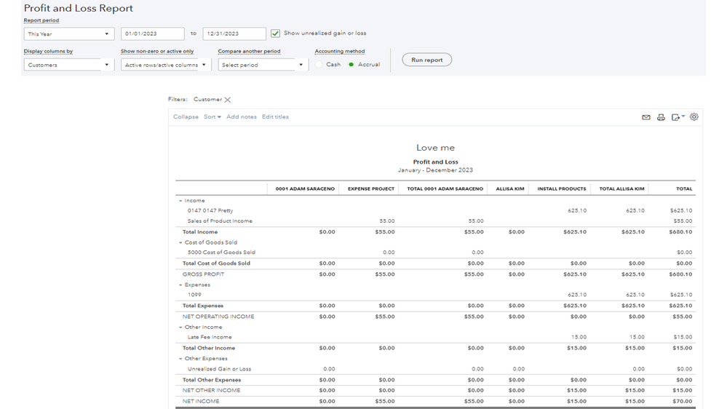Open report settings gear icon
The width and height of the screenshot is (727, 409).
click(694, 116)
